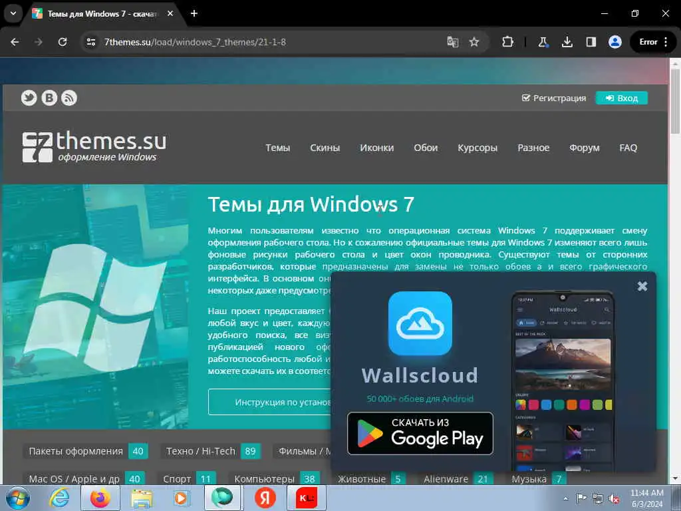Open the VK social icon
The image size is (681, 511).
pos(49,98)
